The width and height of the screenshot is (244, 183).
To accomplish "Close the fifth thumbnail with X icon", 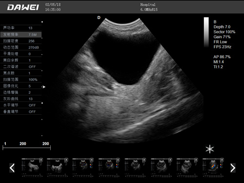I will point(144,160).
